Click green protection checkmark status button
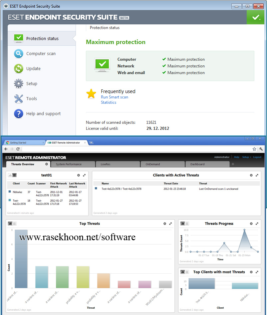 [x=256, y=17]
